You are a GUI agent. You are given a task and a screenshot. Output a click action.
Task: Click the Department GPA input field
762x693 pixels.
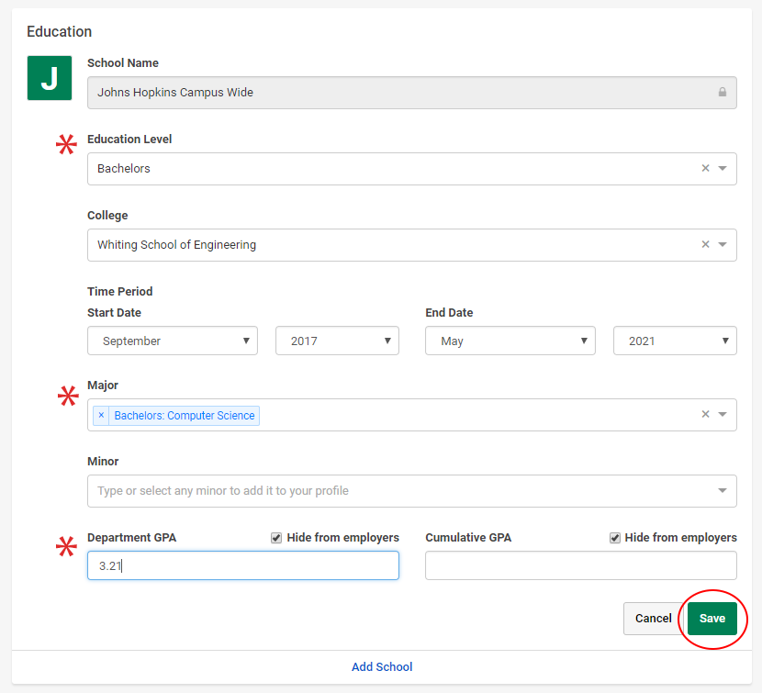[243, 565]
